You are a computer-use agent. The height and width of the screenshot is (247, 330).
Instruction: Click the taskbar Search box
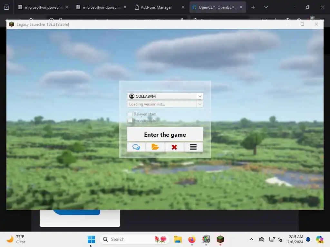(x=135, y=239)
